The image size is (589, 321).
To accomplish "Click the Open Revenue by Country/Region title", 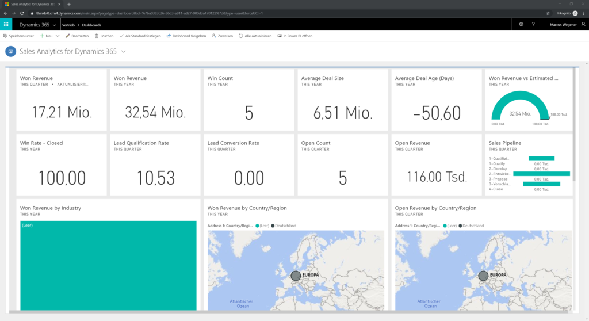I will [435, 208].
